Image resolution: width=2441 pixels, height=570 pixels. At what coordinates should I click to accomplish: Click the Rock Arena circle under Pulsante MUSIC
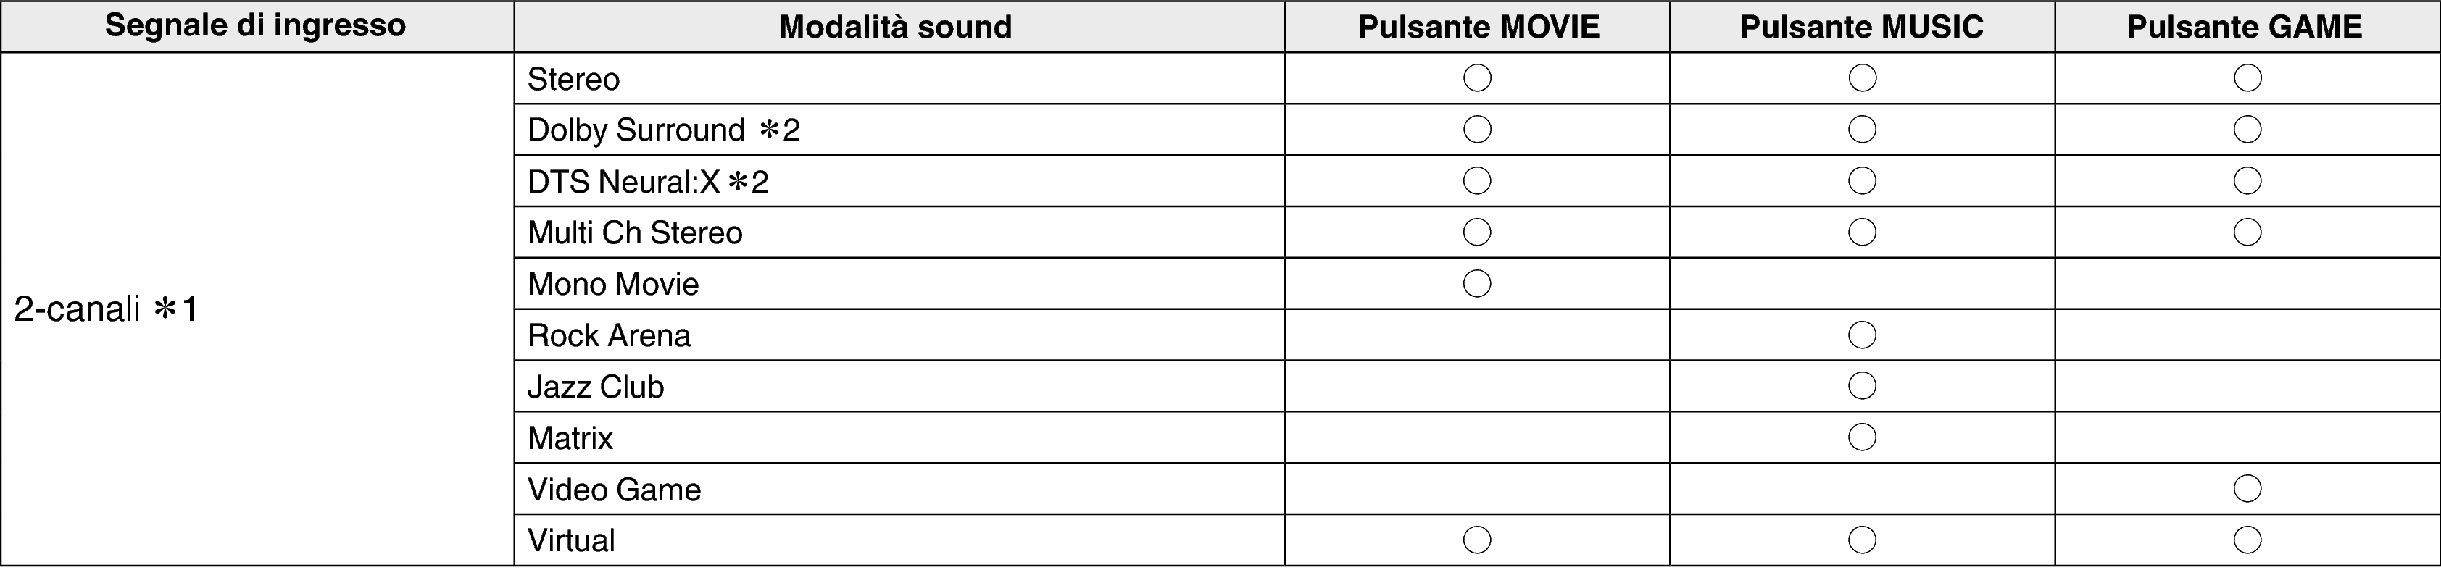pos(1862,334)
